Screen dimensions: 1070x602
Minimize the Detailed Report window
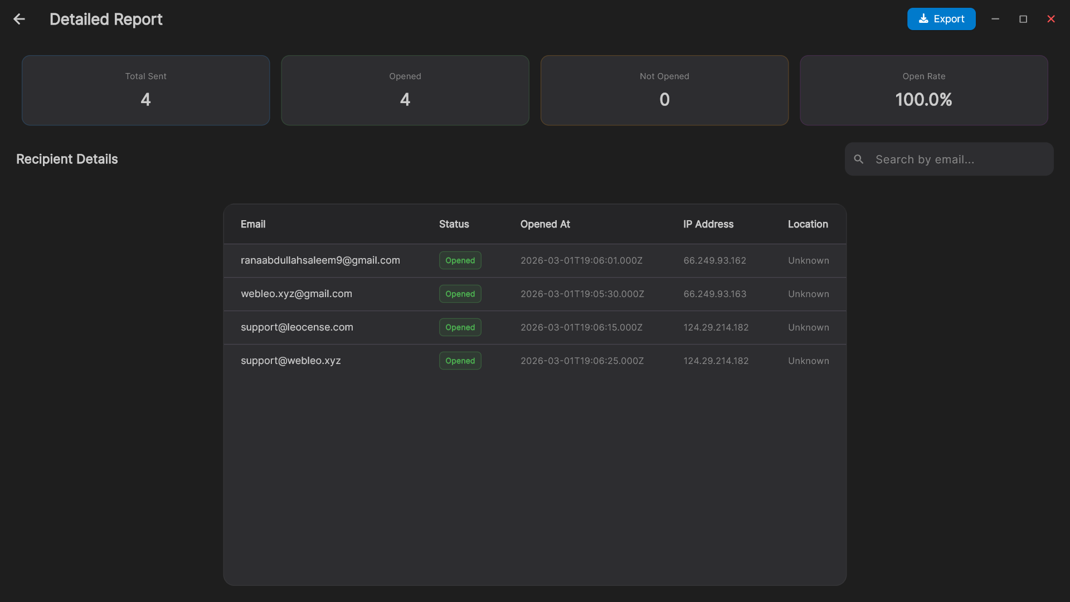(x=995, y=19)
